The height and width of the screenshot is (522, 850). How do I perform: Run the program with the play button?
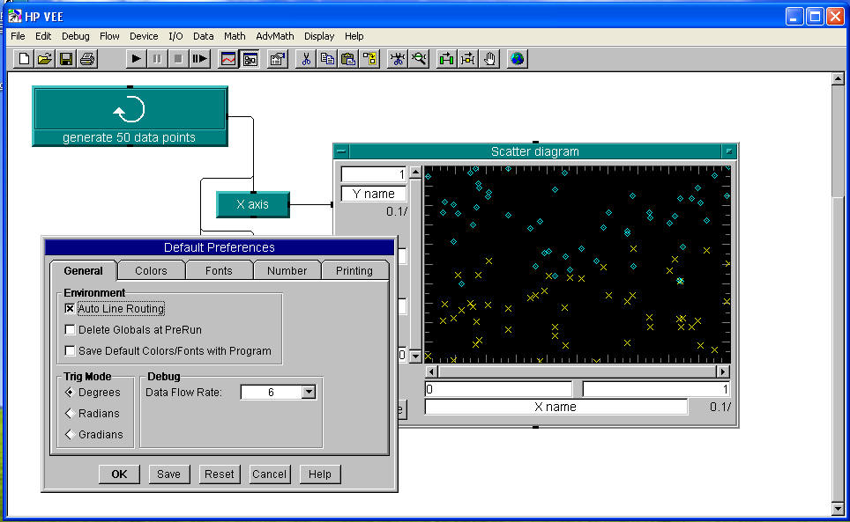(136, 59)
